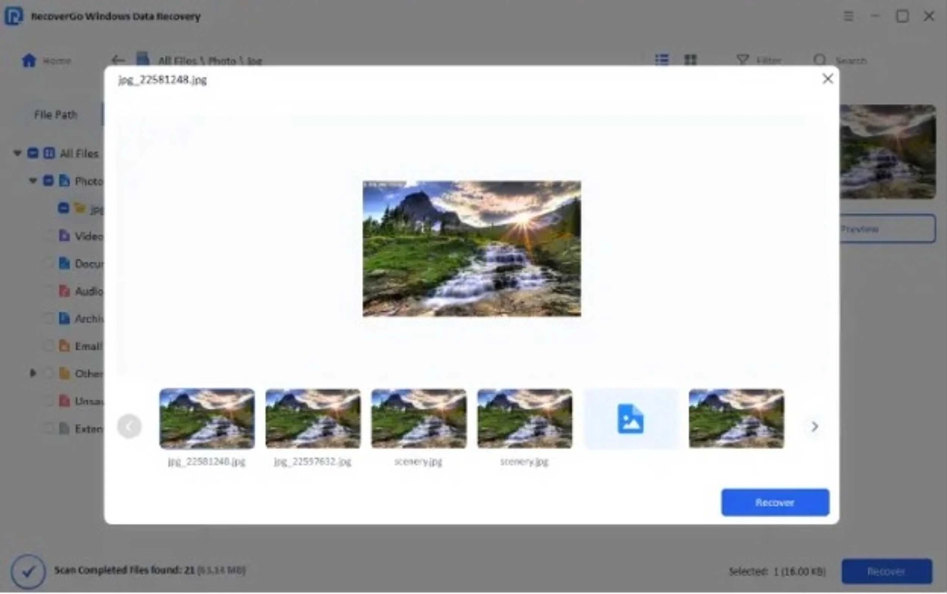The image size is (947, 594).
Task: Click Recover button in main window footer
Action: click(x=887, y=571)
